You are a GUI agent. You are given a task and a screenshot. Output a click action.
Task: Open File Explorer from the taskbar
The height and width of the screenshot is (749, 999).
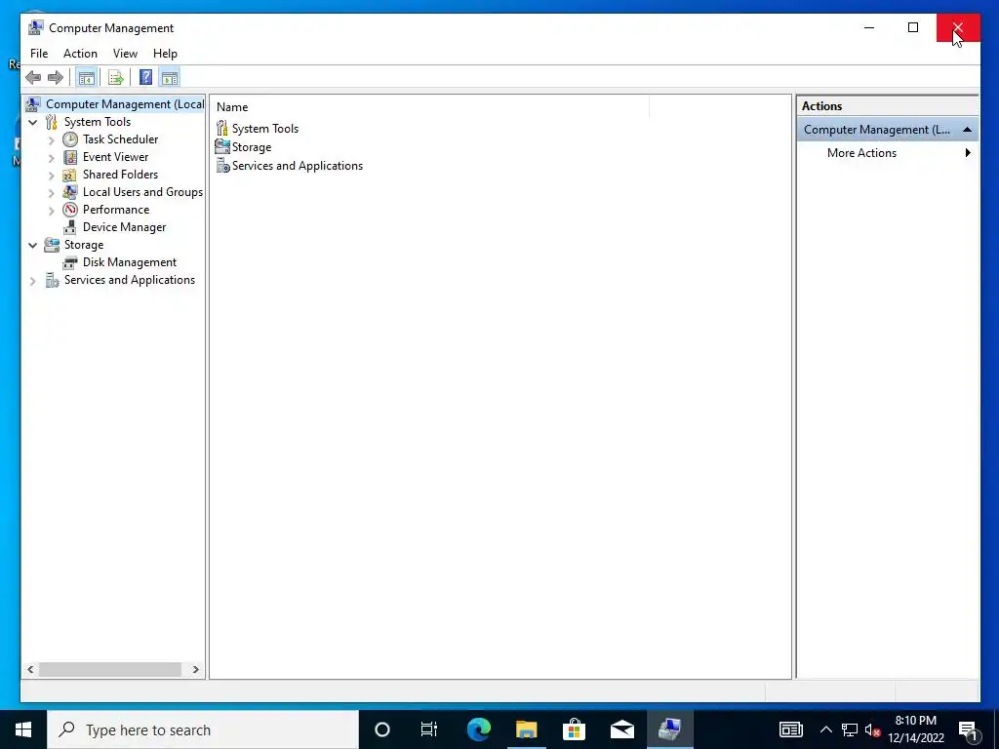click(526, 729)
